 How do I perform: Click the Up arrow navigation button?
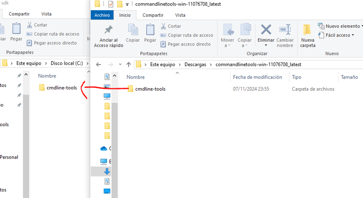click(128, 64)
